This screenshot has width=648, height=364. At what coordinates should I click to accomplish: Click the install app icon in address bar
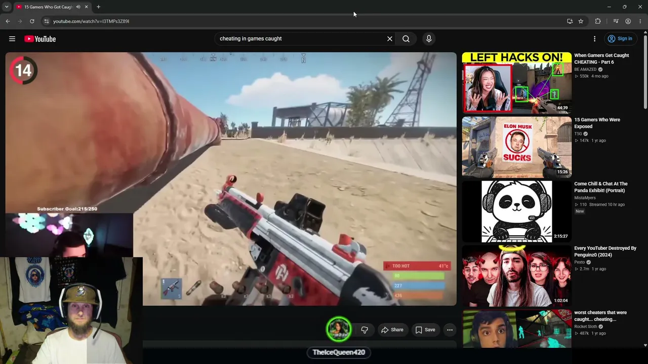570,21
